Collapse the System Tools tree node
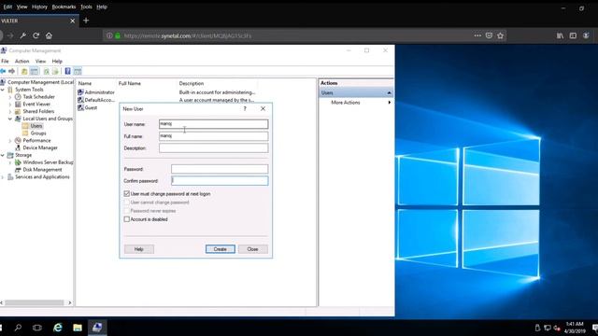 click(3, 90)
